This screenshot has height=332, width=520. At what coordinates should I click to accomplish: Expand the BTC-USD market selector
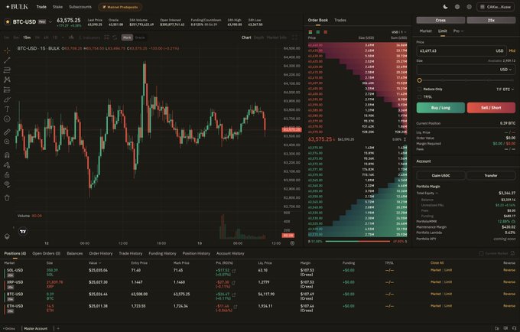pos(50,22)
